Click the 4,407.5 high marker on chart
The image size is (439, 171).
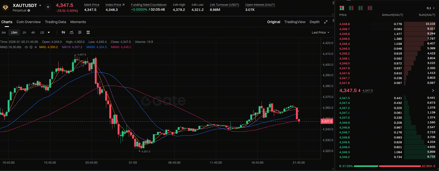coord(81,55)
